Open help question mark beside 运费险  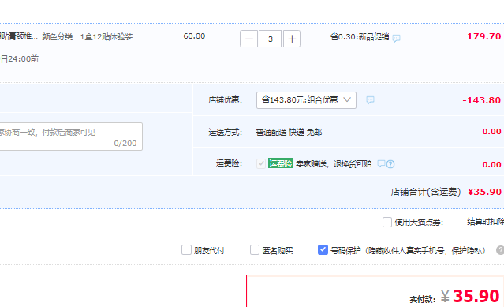coord(390,164)
